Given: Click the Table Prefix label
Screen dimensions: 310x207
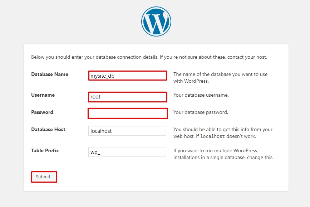Looking at the screenshot, I should click(x=45, y=150).
